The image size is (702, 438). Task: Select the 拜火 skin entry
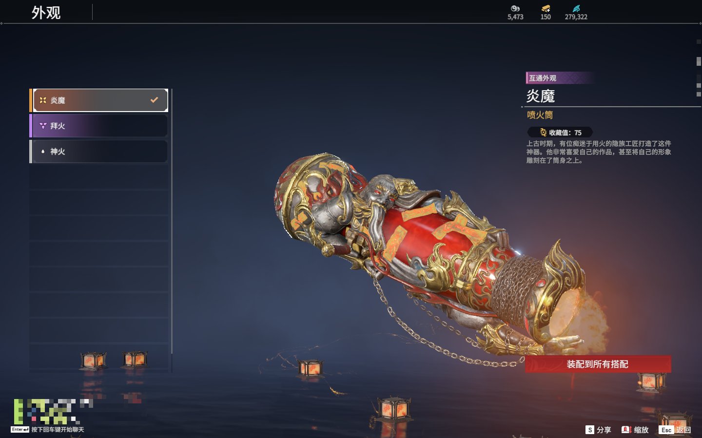point(99,126)
